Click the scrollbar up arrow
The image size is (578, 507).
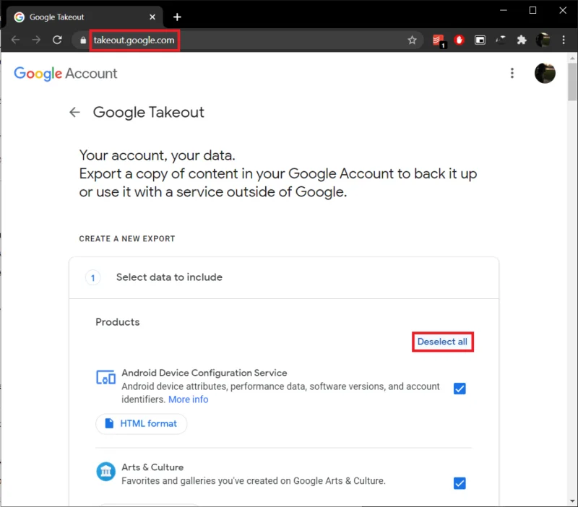pos(572,58)
